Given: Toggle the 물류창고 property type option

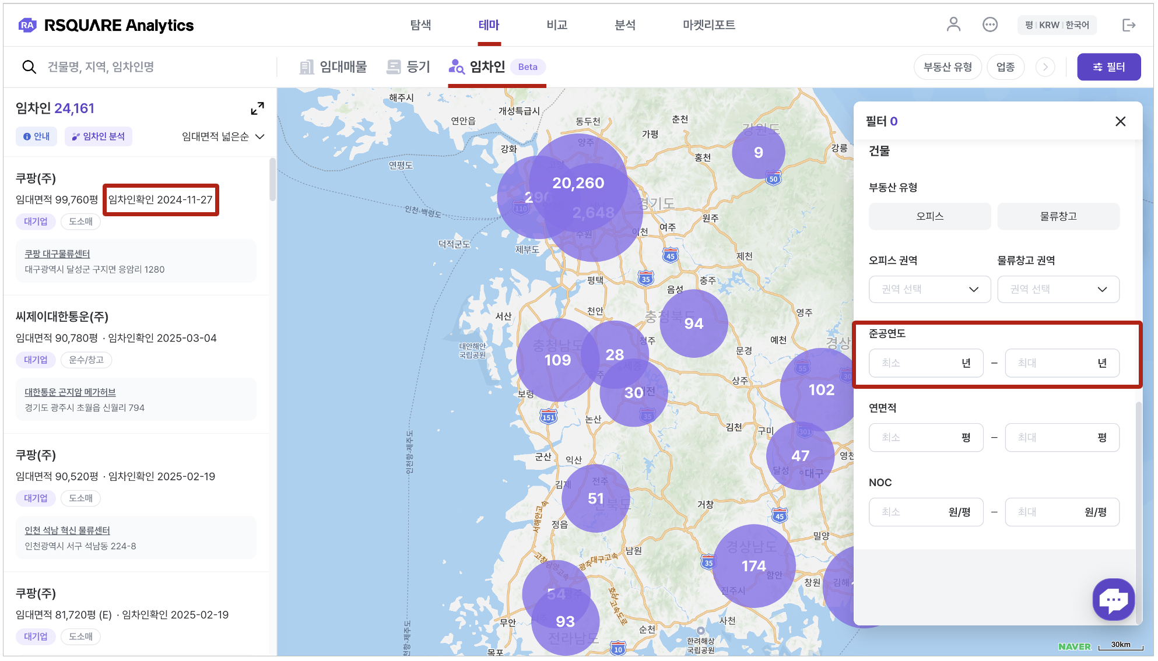Looking at the screenshot, I should click(1058, 216).
